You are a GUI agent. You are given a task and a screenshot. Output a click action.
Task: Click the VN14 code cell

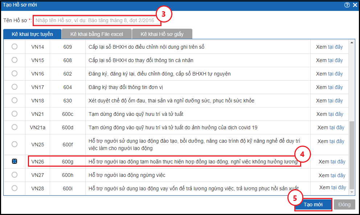coord(38,47)
